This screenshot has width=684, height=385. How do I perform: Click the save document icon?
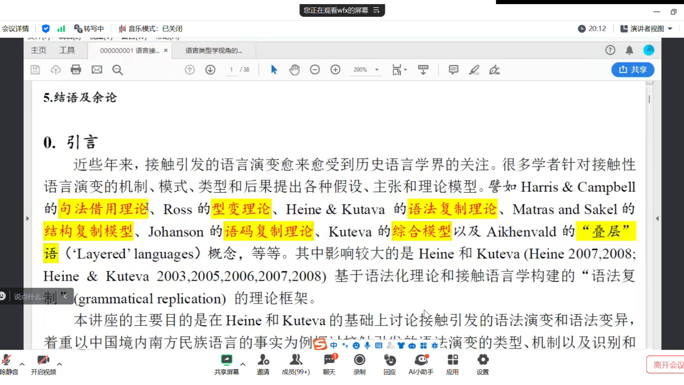(x=35, y=69)
